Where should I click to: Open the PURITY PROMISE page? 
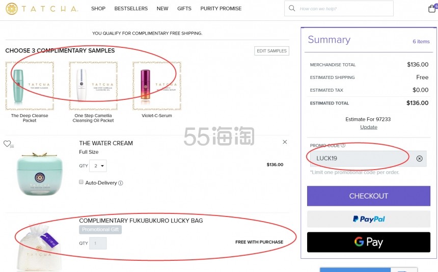(221, 9)
